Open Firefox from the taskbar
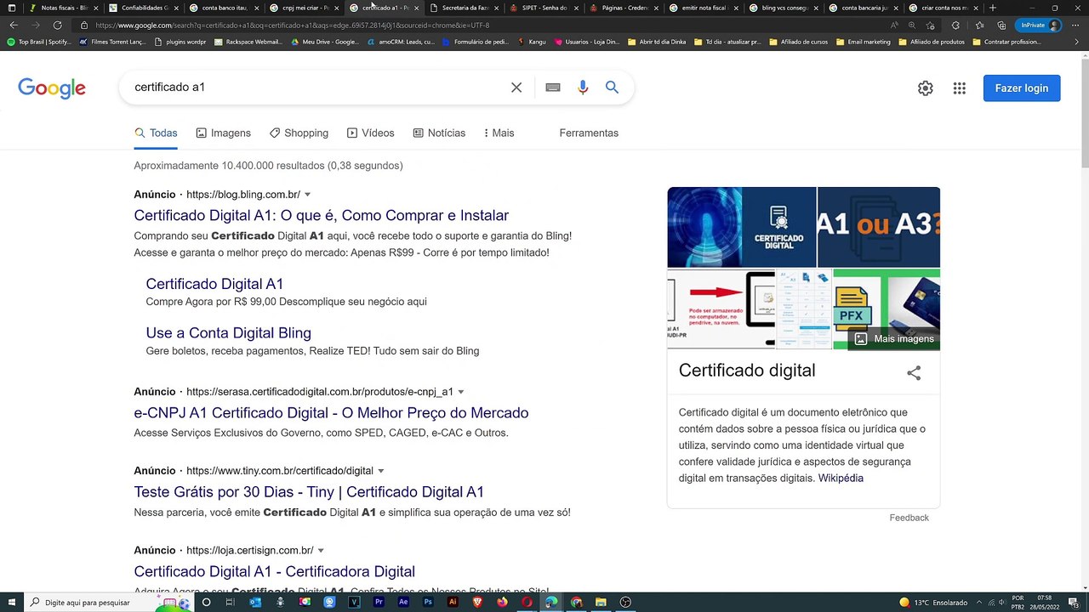The height and width of the screenshot is (612, 1089). point(502,603)
